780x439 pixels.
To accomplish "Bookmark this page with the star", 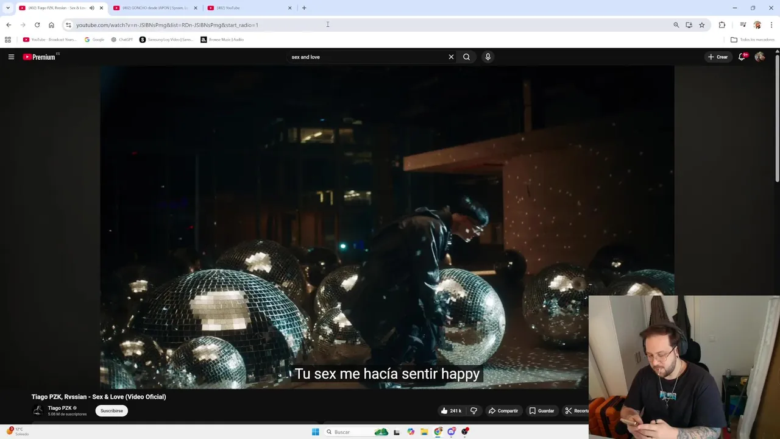I will [702, 25].
